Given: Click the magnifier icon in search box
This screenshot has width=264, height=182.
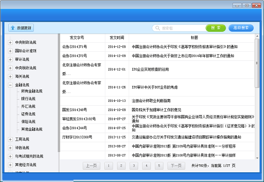Looking at the screenshot, I should [158, 28].
